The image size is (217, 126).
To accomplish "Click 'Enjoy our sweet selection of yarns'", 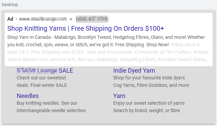I will coord(149,103).
